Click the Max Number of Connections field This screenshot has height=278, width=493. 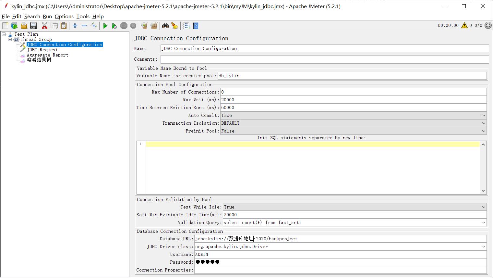coord(354,92)
